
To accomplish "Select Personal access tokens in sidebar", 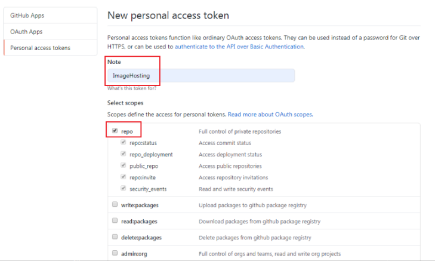I will point(40,48).
